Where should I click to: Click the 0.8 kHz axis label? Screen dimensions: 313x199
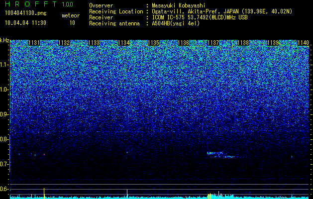(x=4, y=139)
